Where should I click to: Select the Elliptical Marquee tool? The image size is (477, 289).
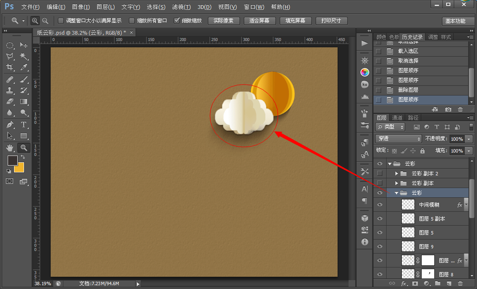point(10,45)
